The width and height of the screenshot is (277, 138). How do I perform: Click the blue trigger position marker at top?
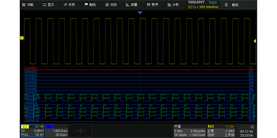tap(140, 12)
